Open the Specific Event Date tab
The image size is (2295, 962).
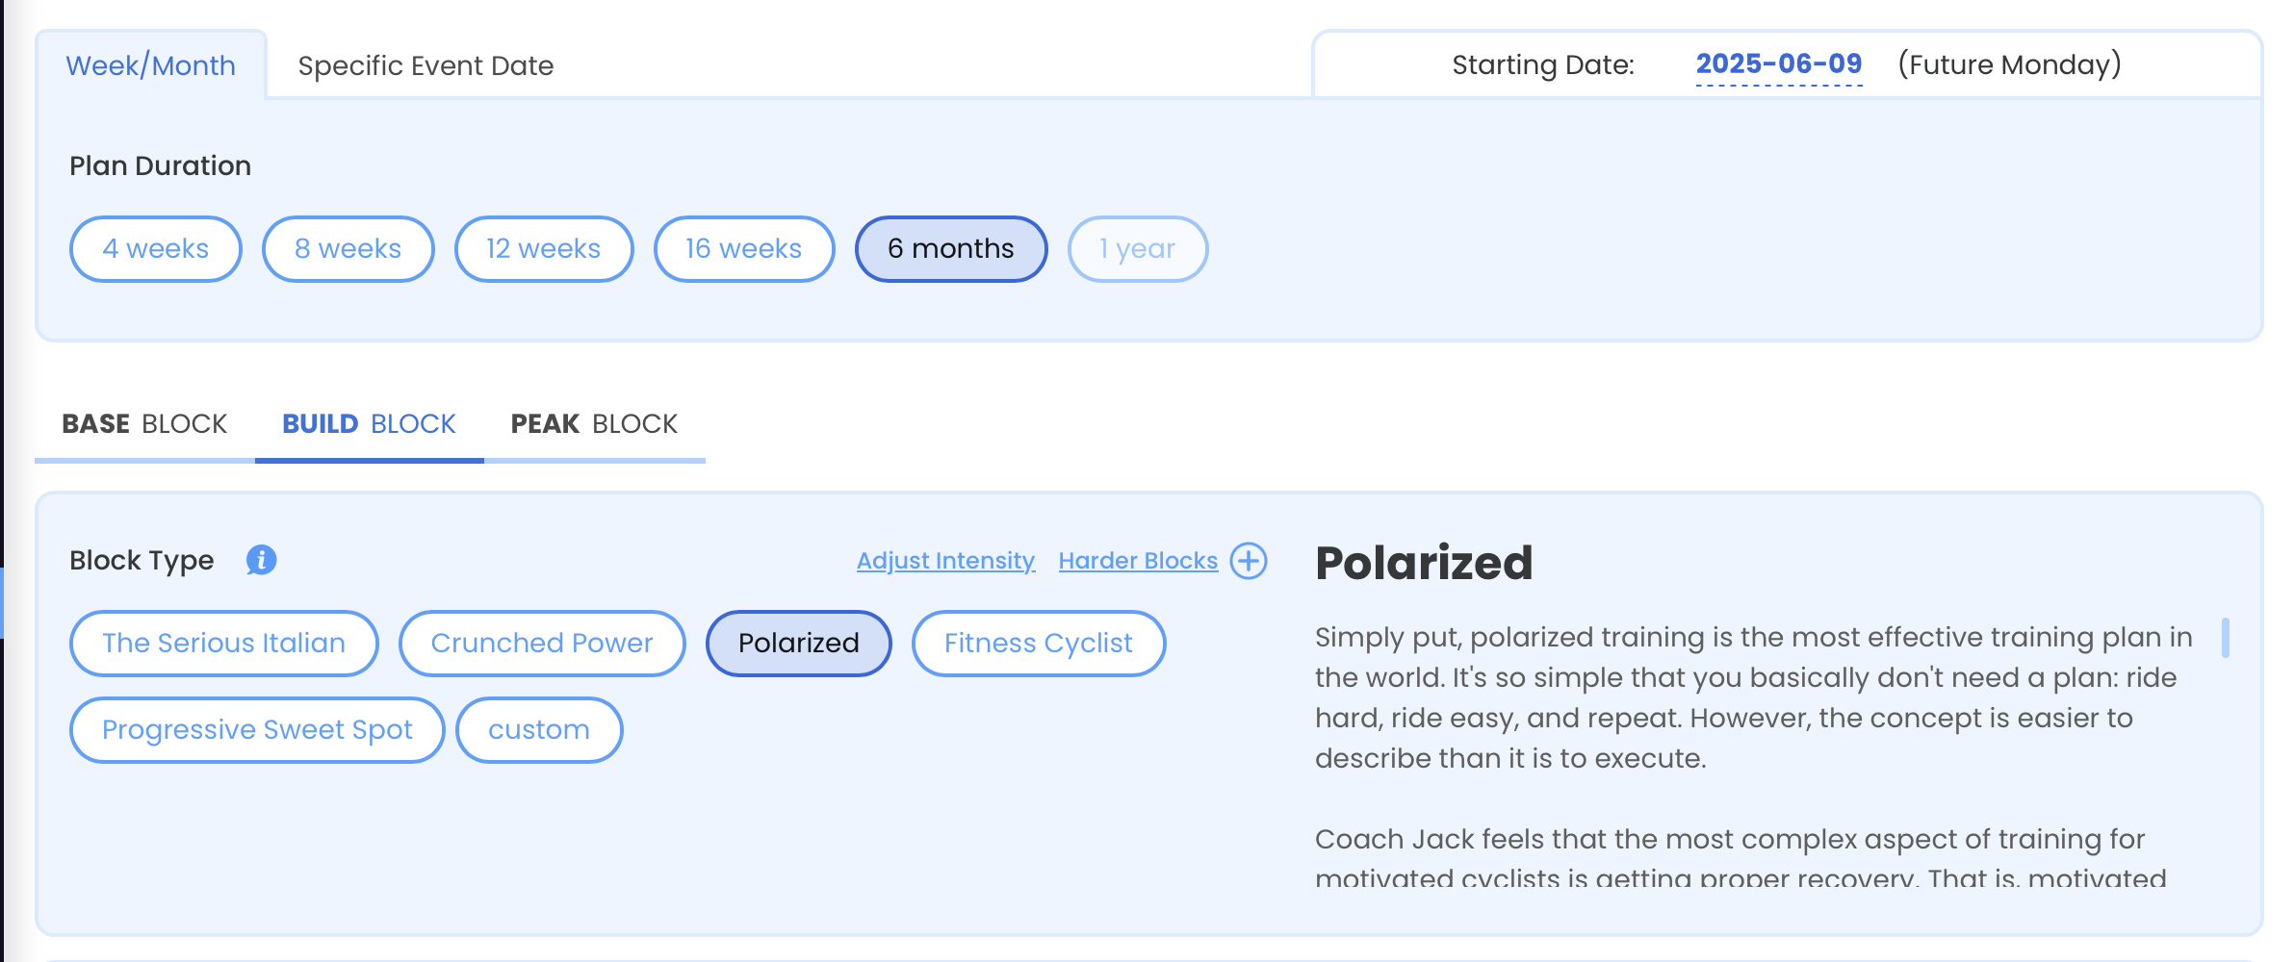(x=425, y=65)
